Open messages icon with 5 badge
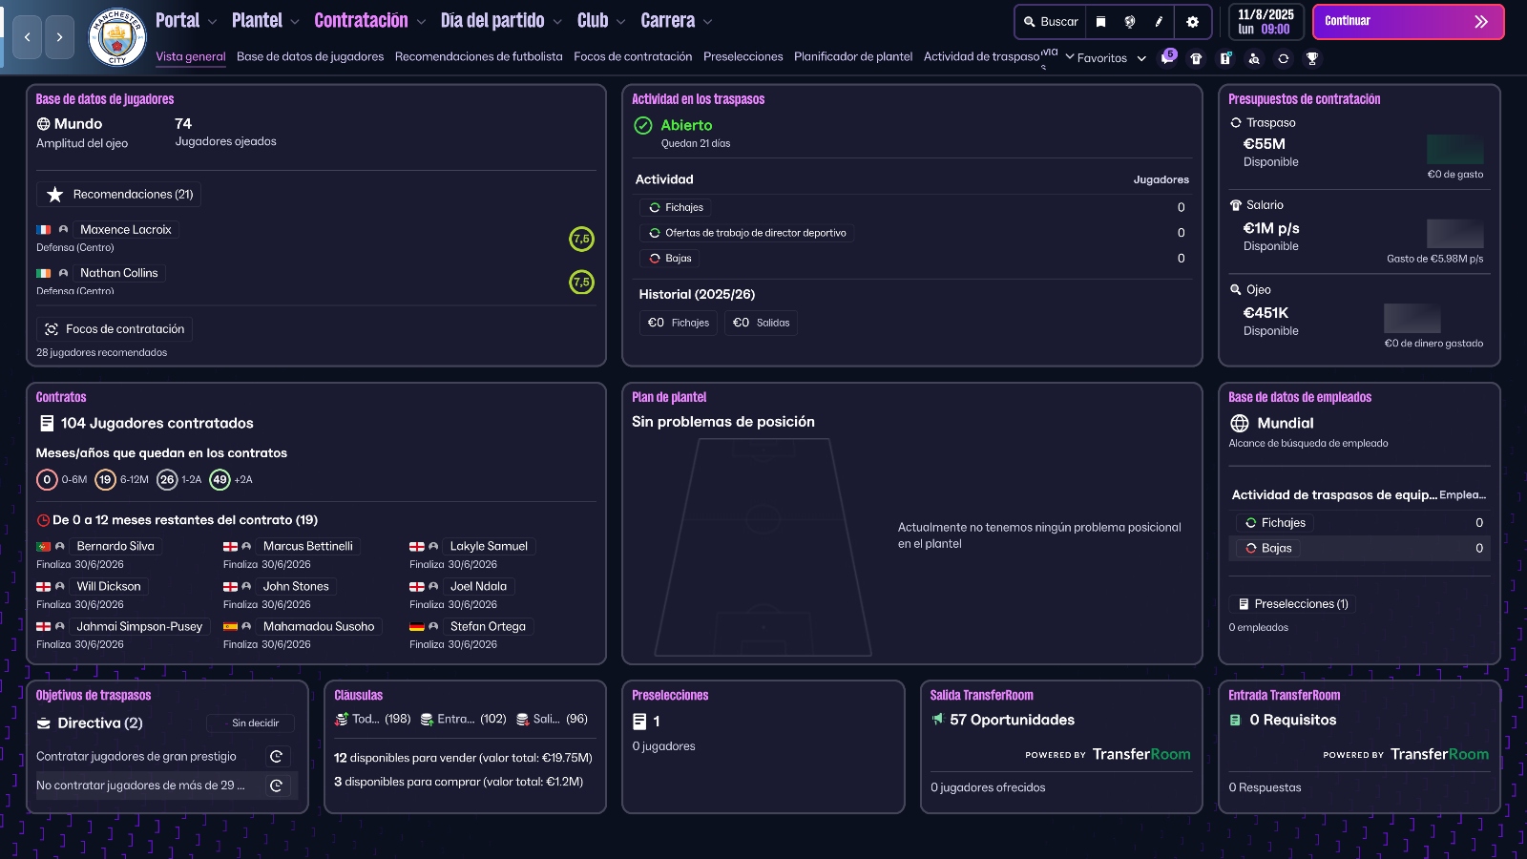Image resolution: width=1527 pixels, height=859 pixels. pyautogui.click(x=1167, y=58)
